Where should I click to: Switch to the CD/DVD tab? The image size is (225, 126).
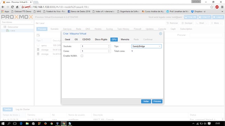click(x=86, y=39)
